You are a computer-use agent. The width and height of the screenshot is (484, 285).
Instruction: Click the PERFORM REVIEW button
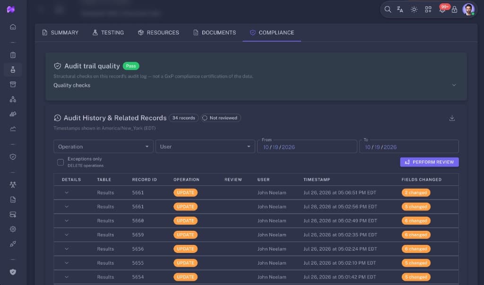pyautogui.click(x=429, y=162)
